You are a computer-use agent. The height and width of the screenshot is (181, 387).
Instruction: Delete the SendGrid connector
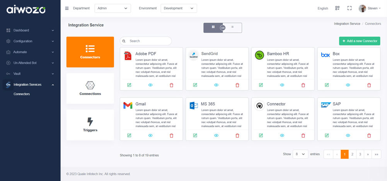(x=237, y=85)
